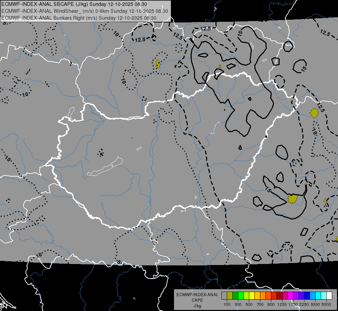Image resolution: width=338 pixels, height=311 pixels.
Task: Click the legend value 900
Action: [271, 304]
